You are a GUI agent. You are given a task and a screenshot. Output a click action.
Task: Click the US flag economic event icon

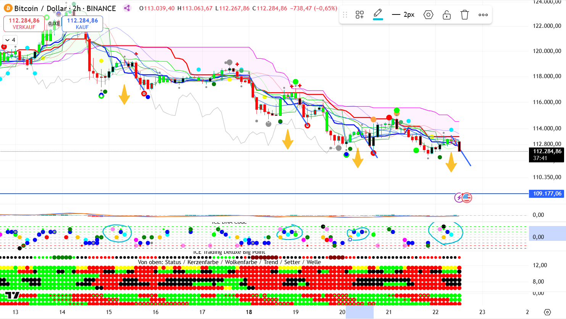tap(467, 197)
